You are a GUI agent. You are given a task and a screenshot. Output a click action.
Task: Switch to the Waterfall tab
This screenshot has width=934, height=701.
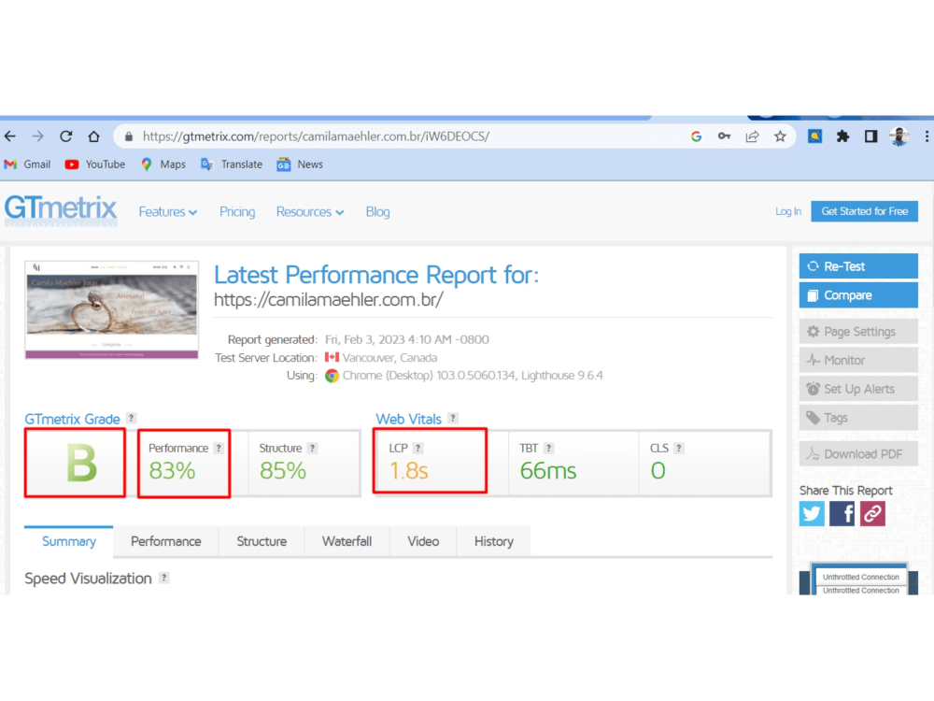coord(347,541)
